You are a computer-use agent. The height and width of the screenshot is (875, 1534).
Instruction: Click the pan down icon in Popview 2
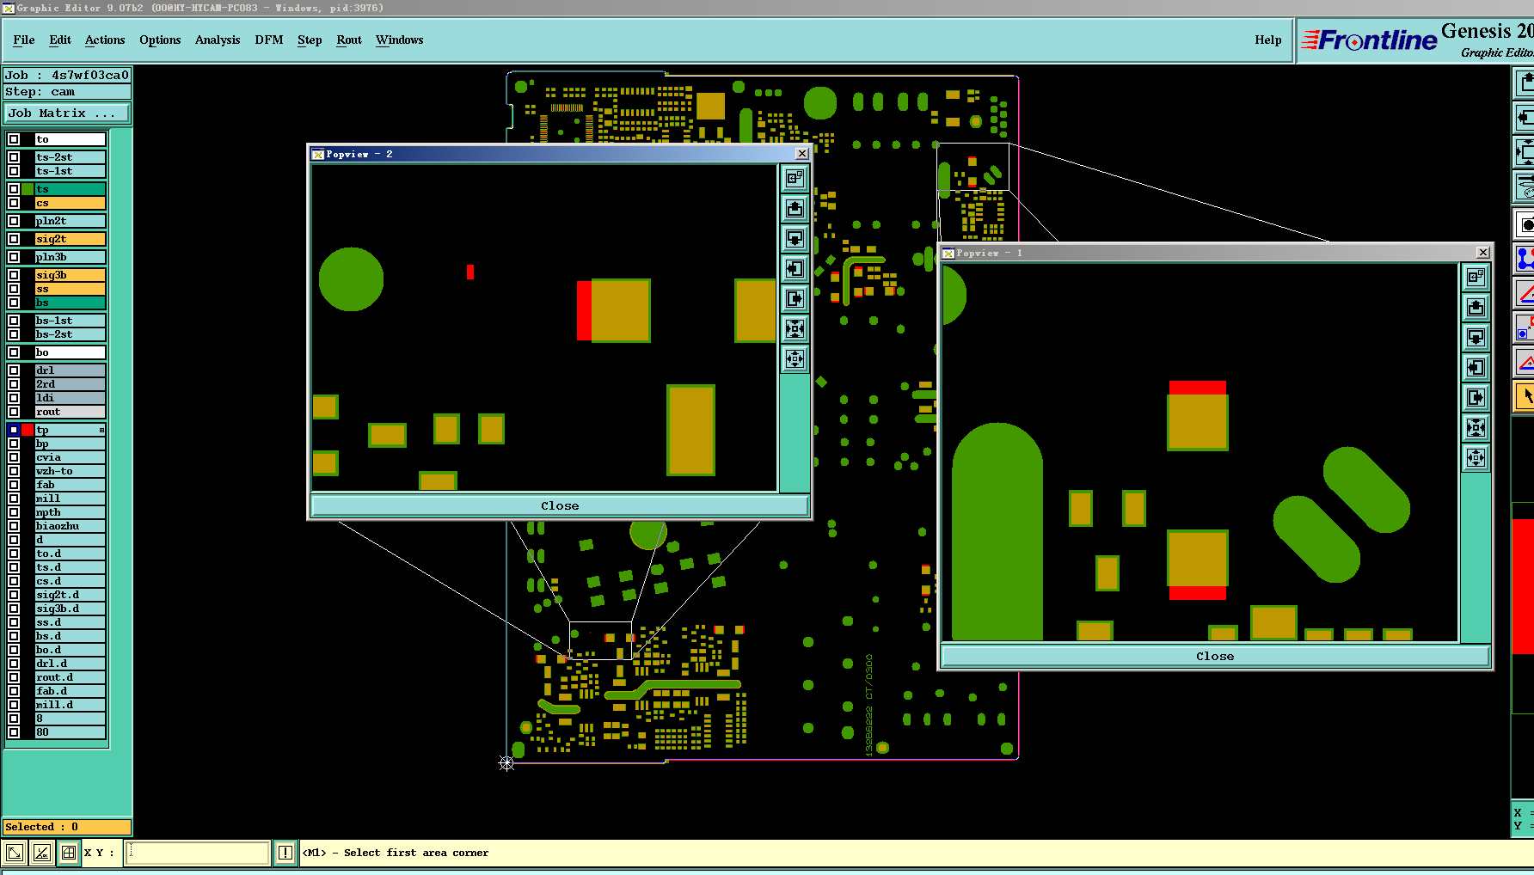pyautogui.click(x=795, y=239)
